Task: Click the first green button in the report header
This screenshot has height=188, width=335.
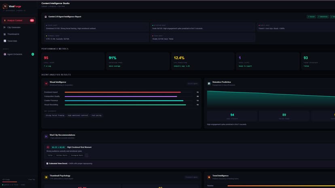Action: pos(311,17)
